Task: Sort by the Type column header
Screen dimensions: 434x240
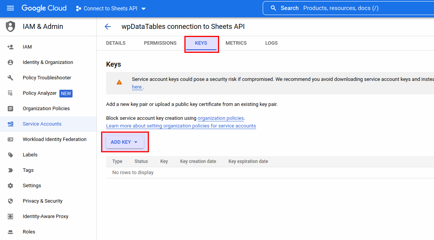Action: tap(117, 161)
